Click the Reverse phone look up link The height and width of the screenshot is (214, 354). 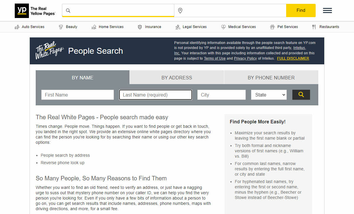tap(63, 163)
